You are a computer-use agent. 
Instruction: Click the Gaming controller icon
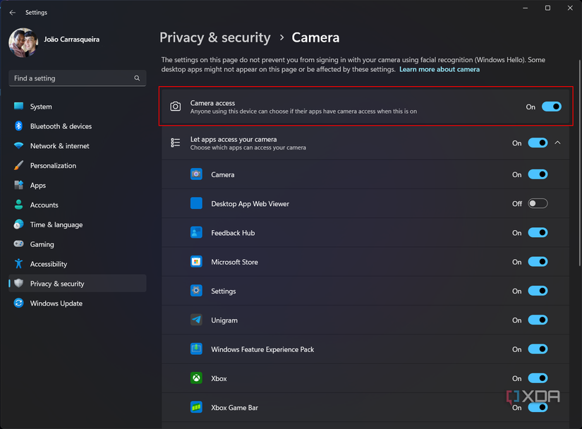click(18, 244)
